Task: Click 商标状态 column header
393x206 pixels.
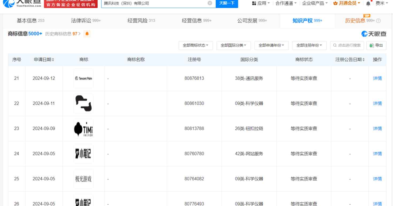Action: [304, 60]
